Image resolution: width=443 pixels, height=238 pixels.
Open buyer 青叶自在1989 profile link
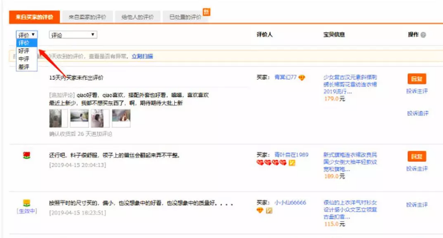tap(292, 155)
